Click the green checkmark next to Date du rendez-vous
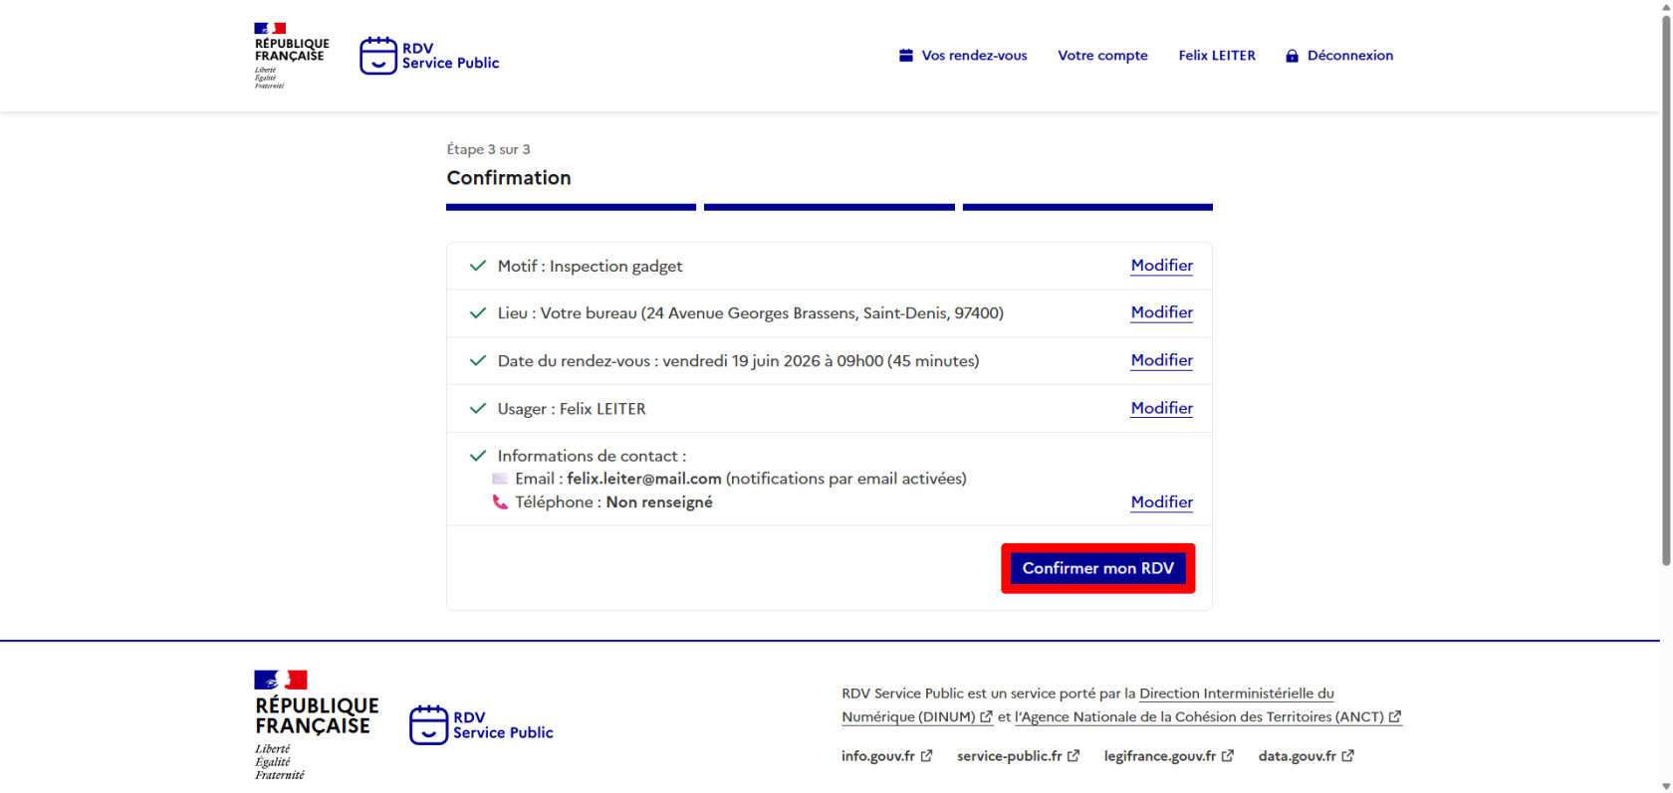 click(x=478, y=360)
